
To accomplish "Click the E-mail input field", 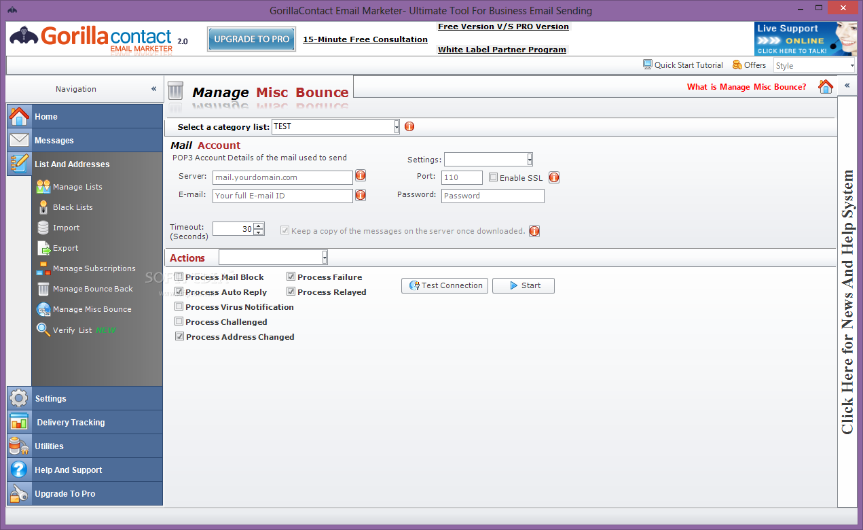I will (x=282, y=196).
